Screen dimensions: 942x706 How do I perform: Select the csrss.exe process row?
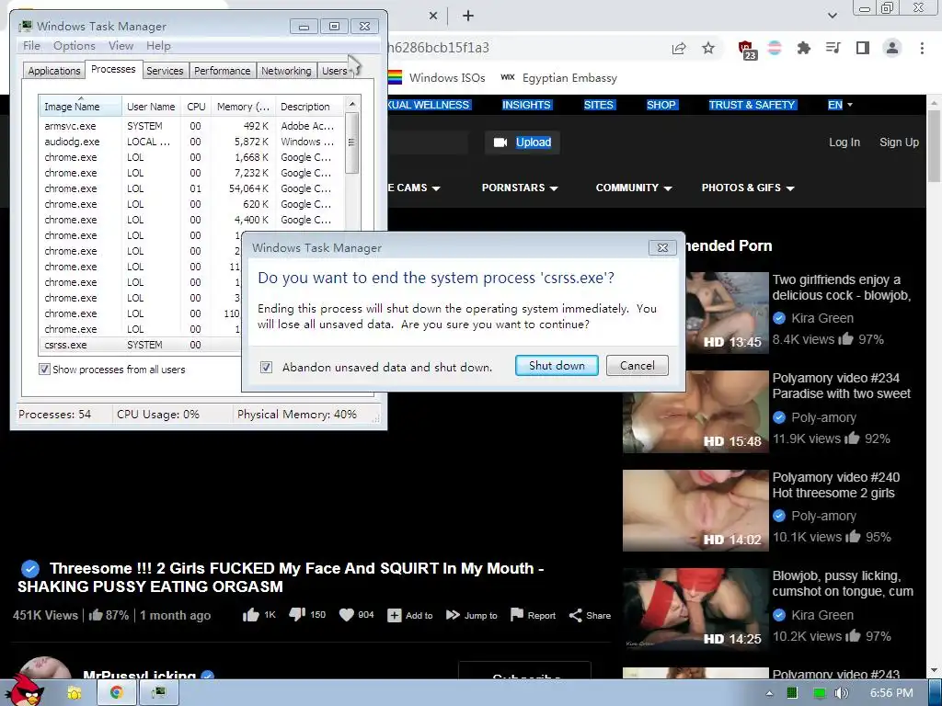pos(141,345)
